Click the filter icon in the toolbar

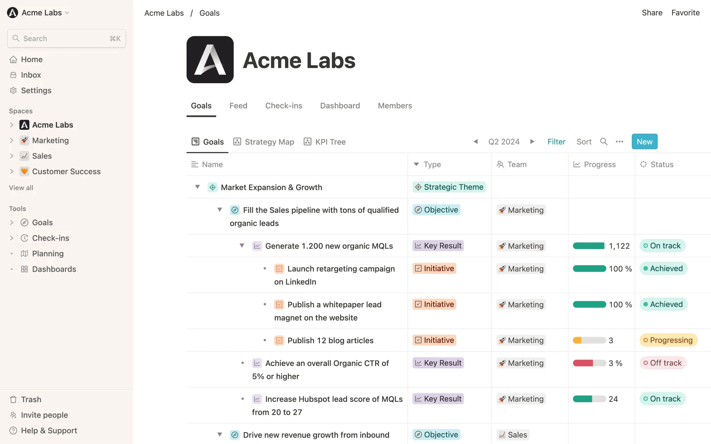point(556,142)
